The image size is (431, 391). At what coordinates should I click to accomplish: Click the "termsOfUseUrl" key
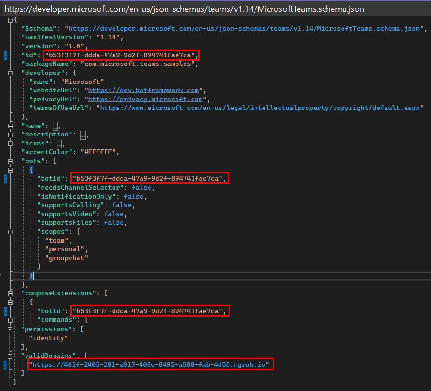click(59, 108)
